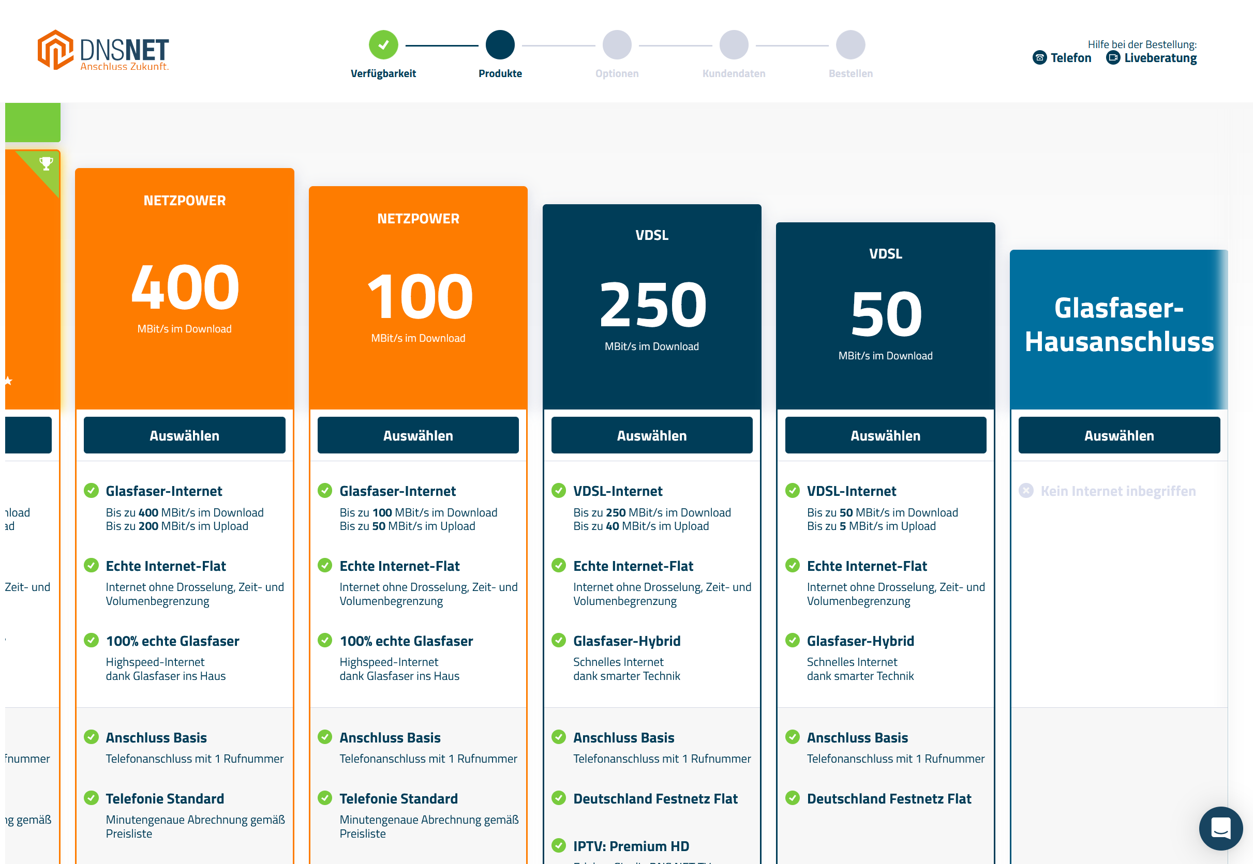
Task: Open the Liveberatung help link
Action: (x=1151, y=58)
